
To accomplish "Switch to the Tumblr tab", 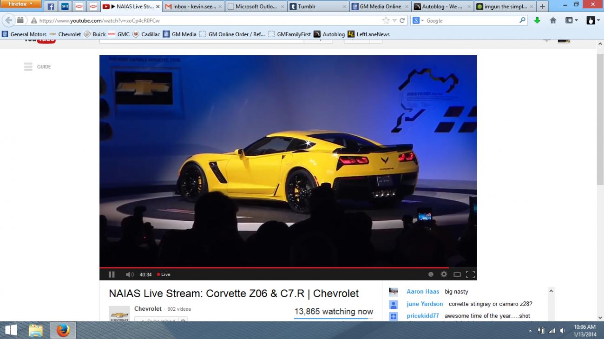I will pos(318,6).
